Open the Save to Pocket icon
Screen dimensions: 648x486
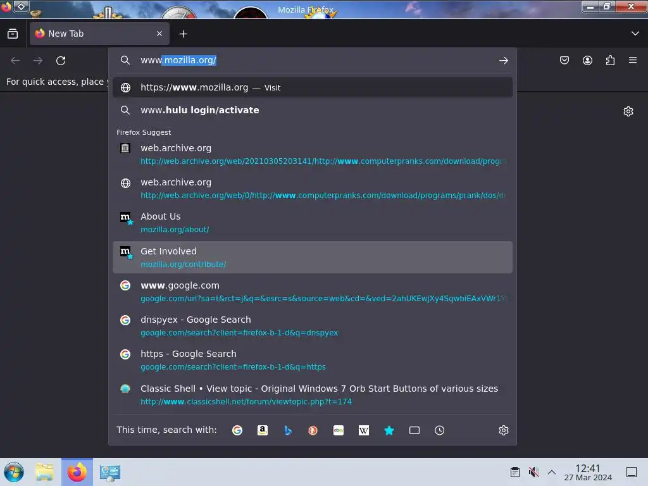tap(564, 60)
